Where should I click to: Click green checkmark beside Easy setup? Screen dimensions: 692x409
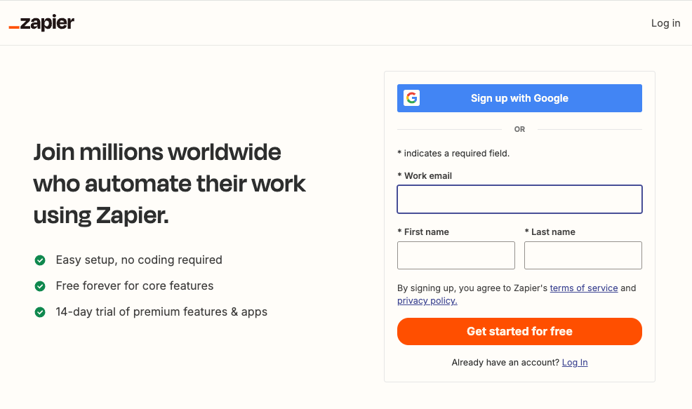[40, 260]
